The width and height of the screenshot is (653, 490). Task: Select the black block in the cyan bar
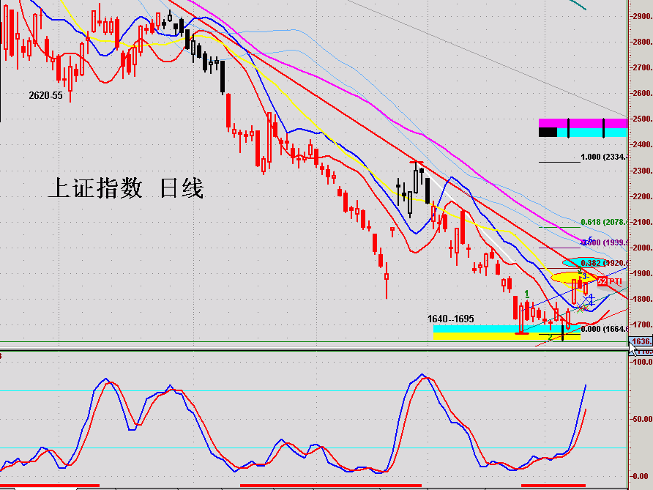(x=548, y=133)
